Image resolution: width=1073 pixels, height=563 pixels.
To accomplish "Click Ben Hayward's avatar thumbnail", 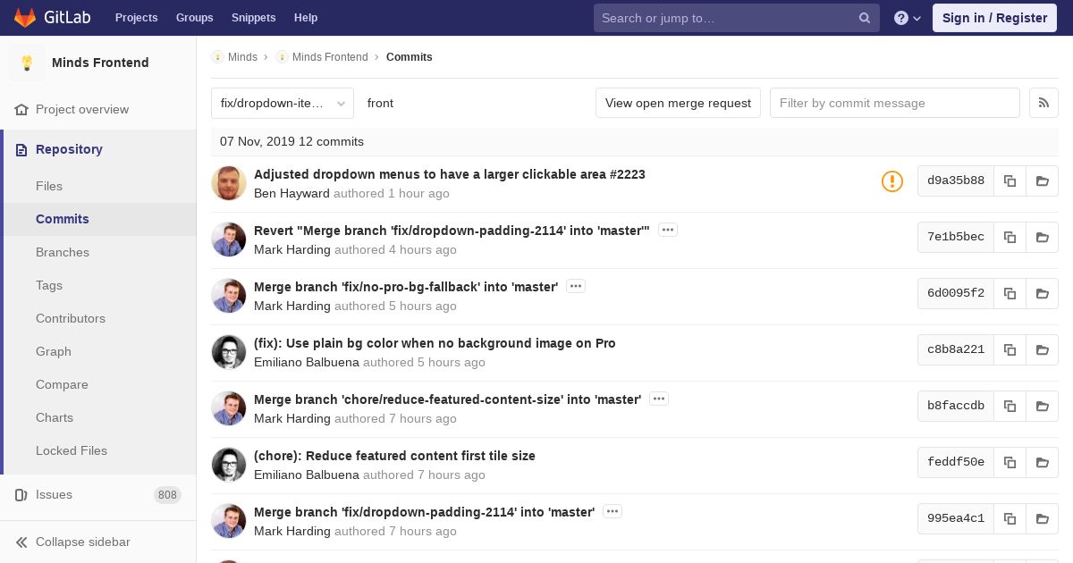I will point(229,183).
